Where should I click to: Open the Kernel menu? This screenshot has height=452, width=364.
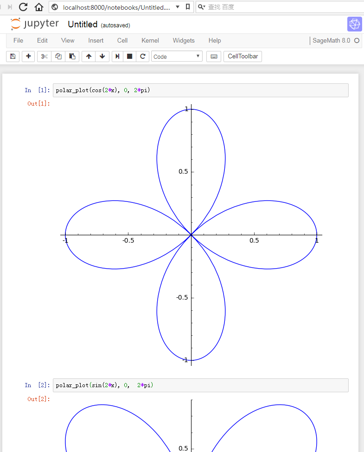[x=150, y=41]
